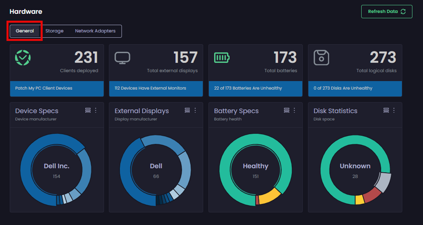Open Disk Statistics three-dot options menu
Image resolution: width=423 pixels, height=225 pixels.
click(394, 110)
